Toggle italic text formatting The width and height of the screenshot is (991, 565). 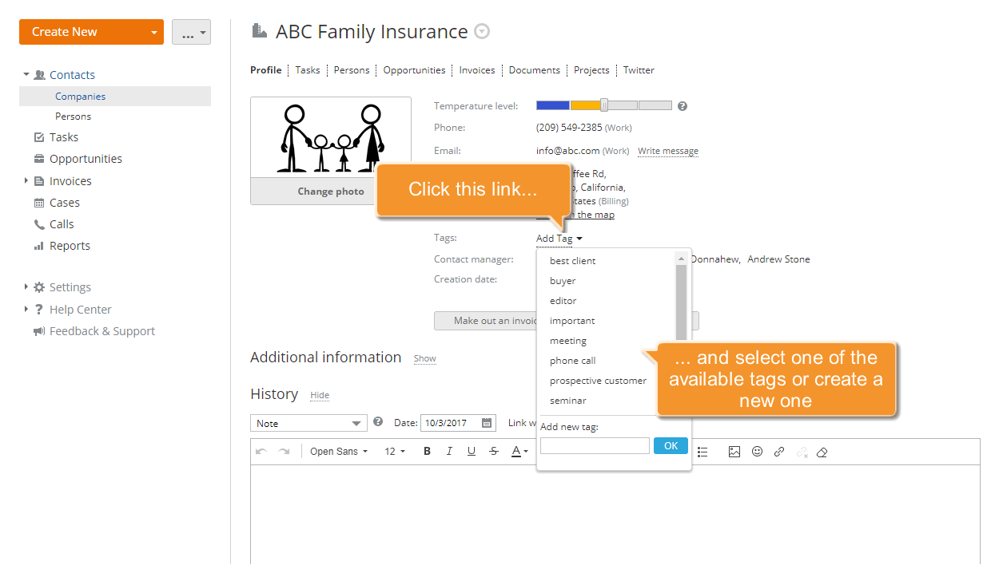449,452
